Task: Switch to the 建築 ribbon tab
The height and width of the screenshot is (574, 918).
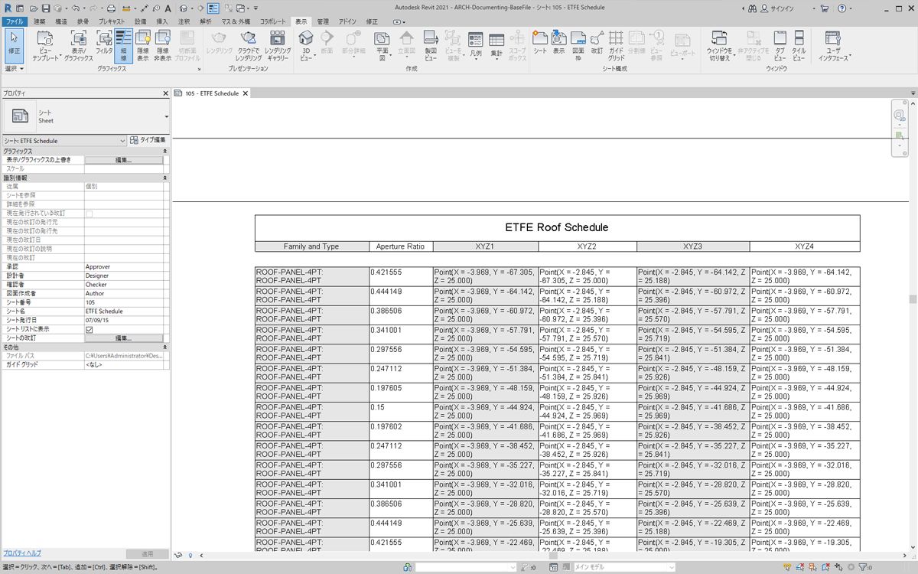Action: [x=39, y=21]
